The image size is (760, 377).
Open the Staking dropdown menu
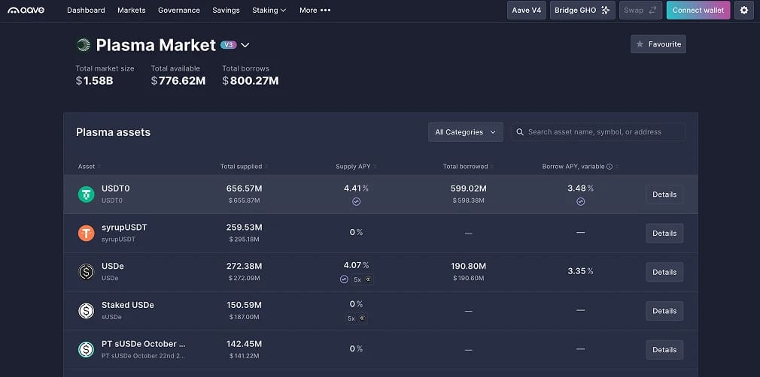point(269,11)
